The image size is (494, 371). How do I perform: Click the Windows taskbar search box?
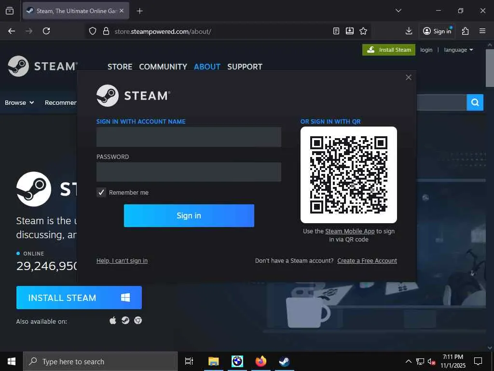click(x=100, y=361)
